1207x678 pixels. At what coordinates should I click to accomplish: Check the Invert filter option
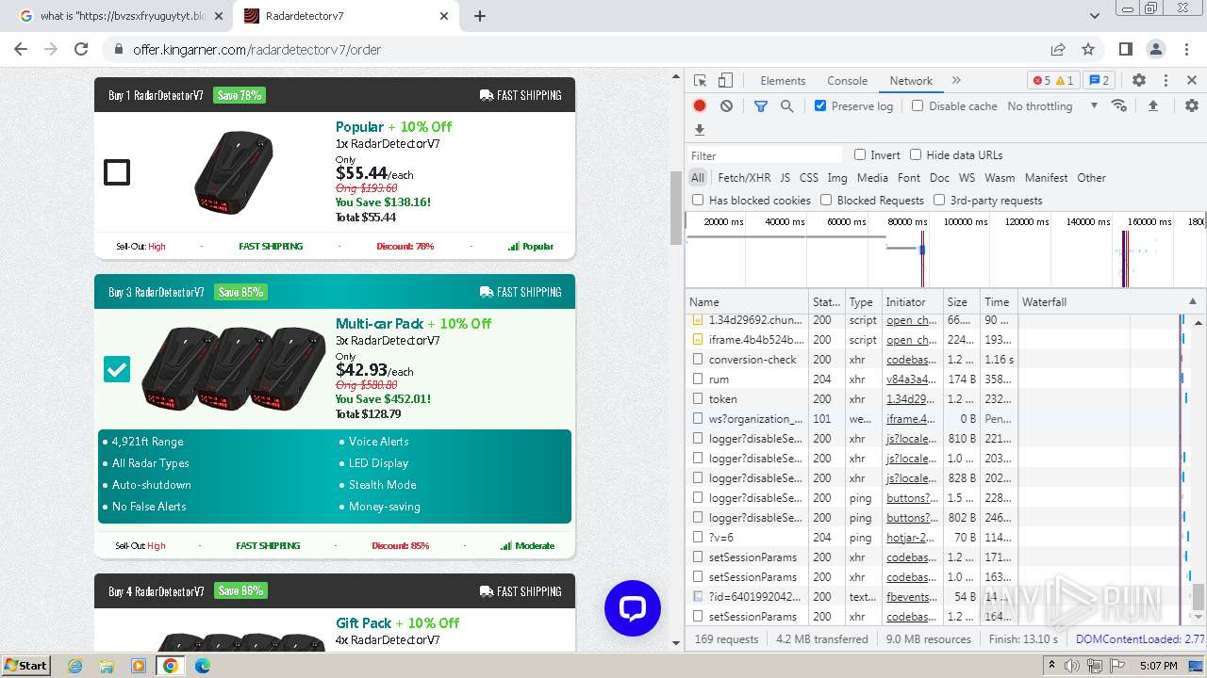pos(860,154)
